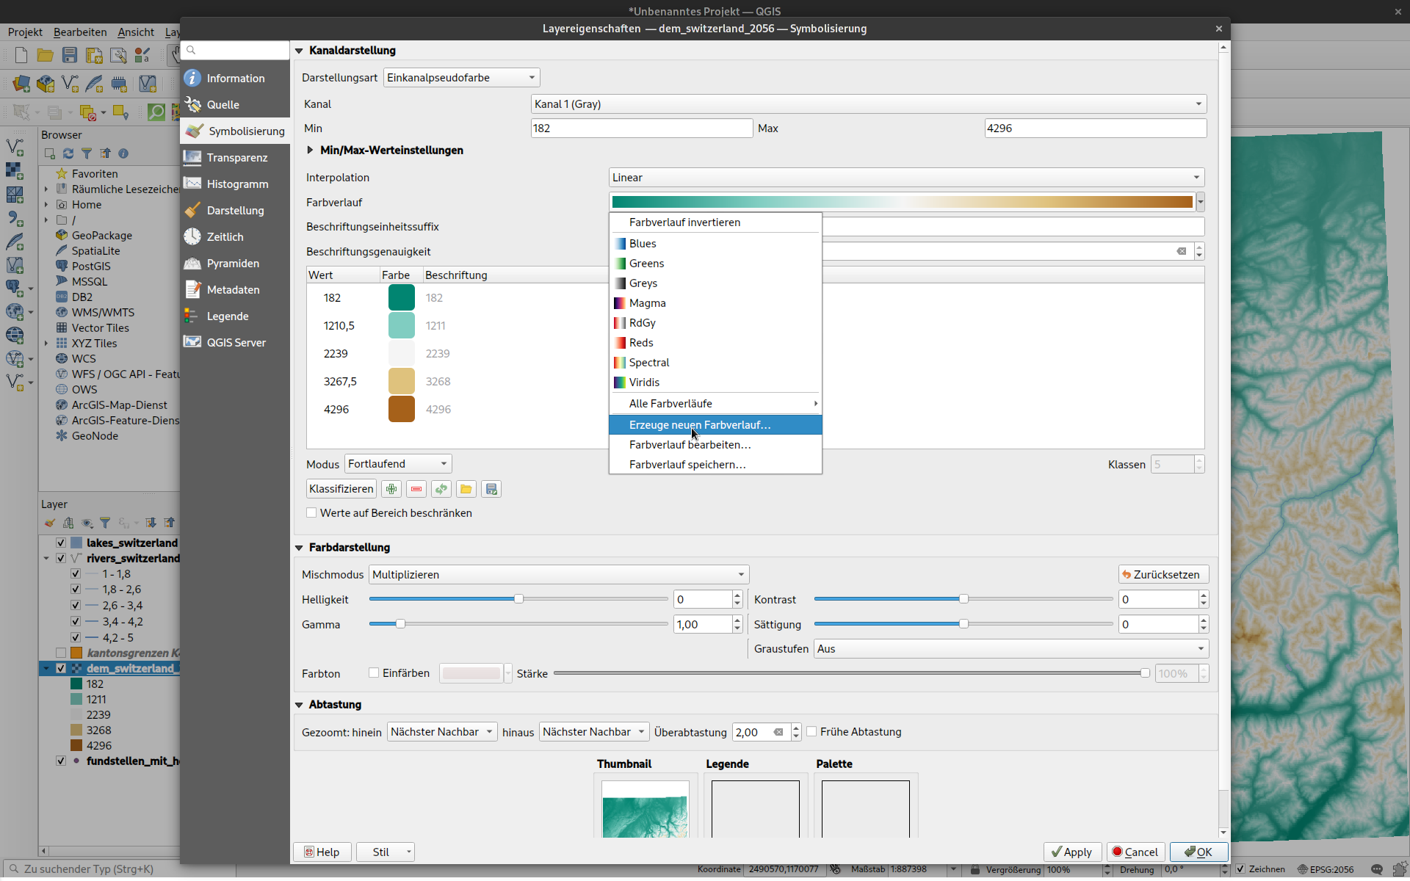Open the Transparenz section in the sidebar
The image size is (1410, 881).
click(x=236, y=158)
